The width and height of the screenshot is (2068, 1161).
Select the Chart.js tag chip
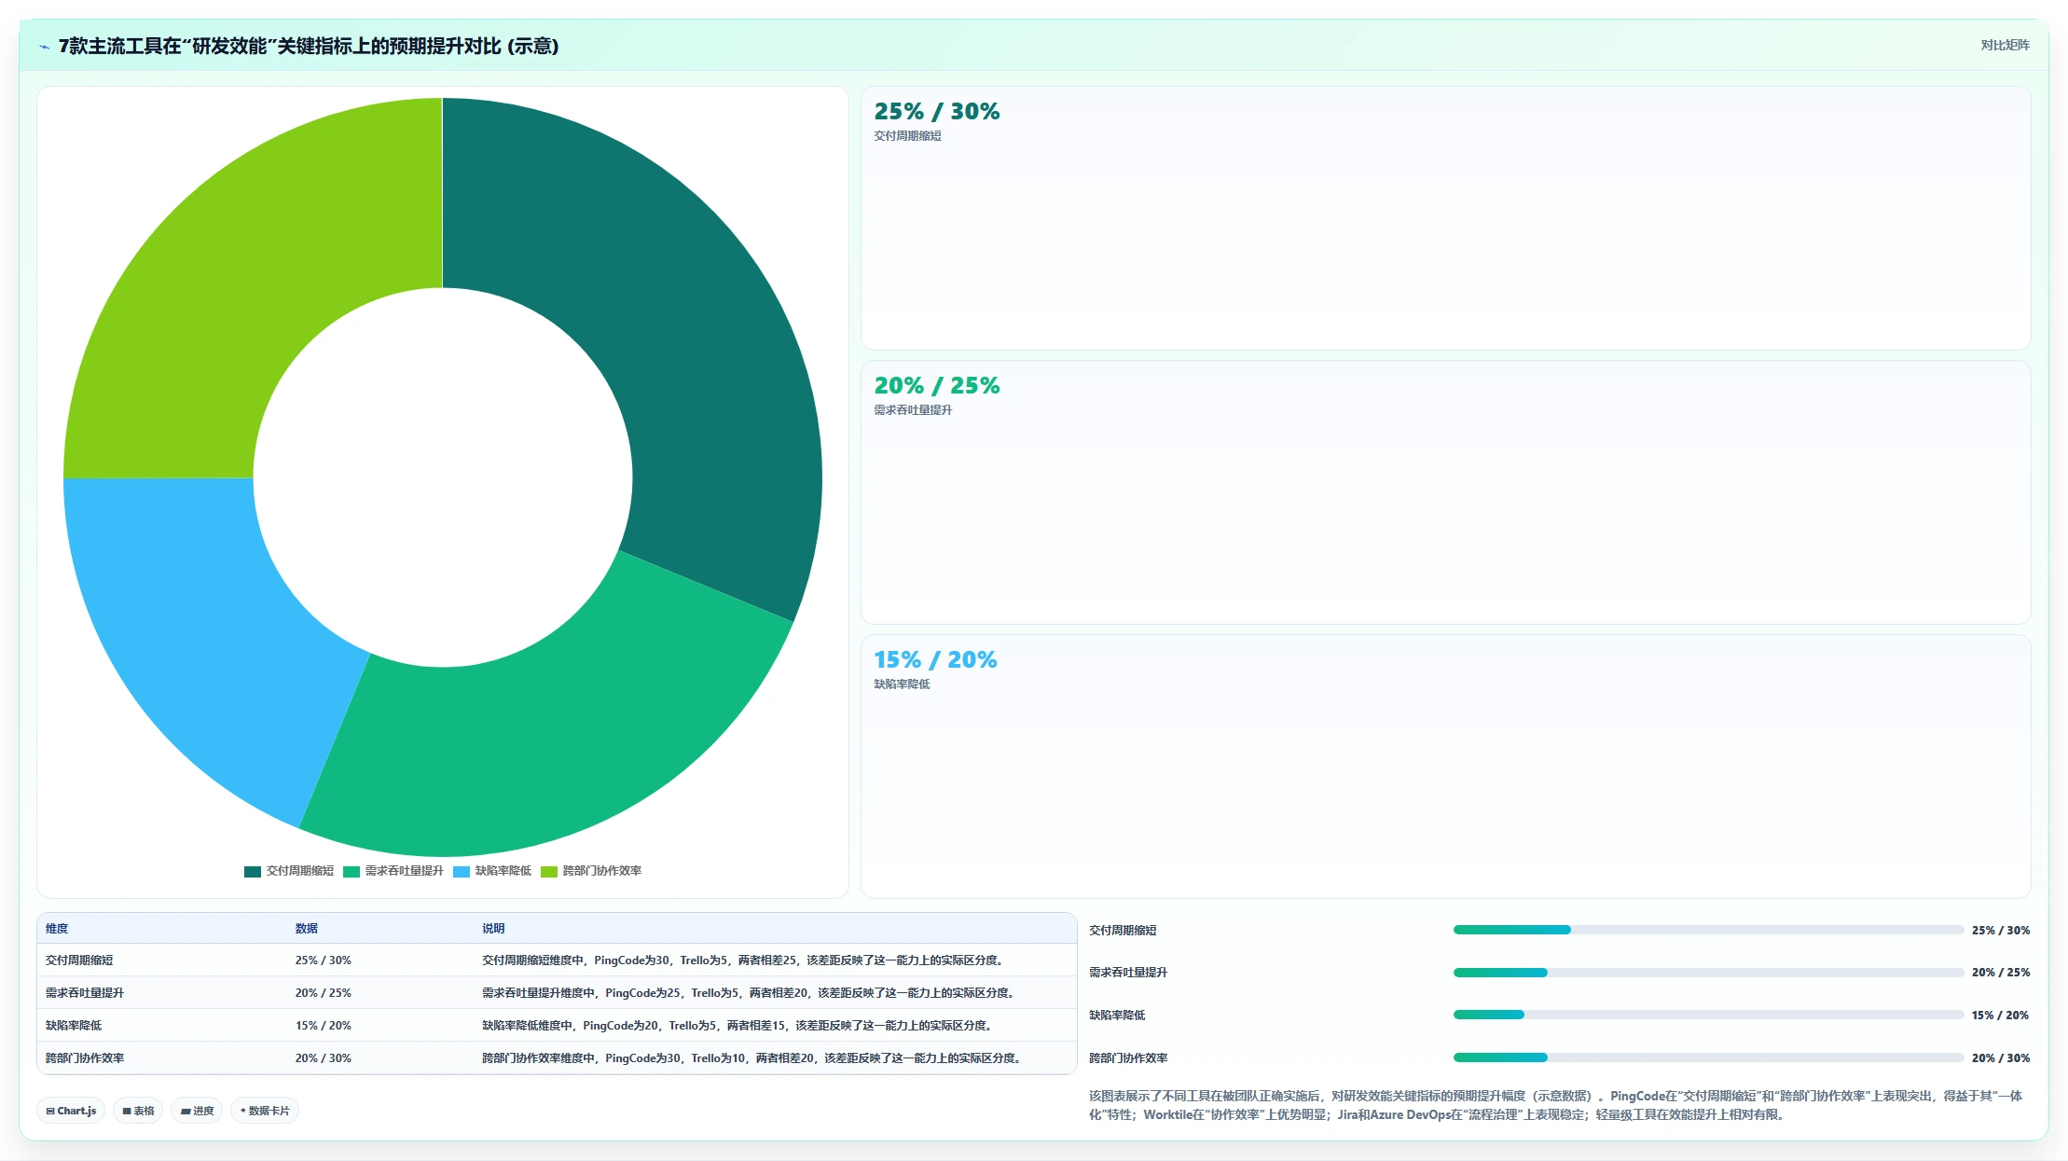pyautogui.click(x=71, y=1111)
